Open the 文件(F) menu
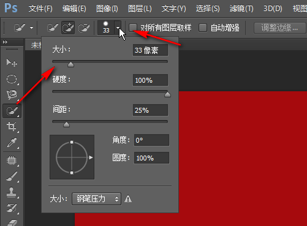307x226 pixels. click(x=40, y=9)
